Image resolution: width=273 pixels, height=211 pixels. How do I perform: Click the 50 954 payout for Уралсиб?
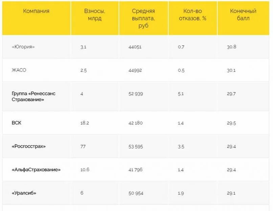coord(136,193)
